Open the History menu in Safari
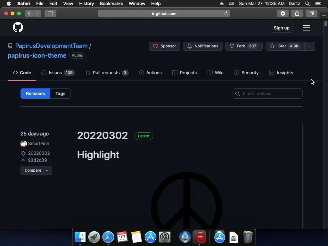The height and width of the screenshot is (246, 328). 86,4
